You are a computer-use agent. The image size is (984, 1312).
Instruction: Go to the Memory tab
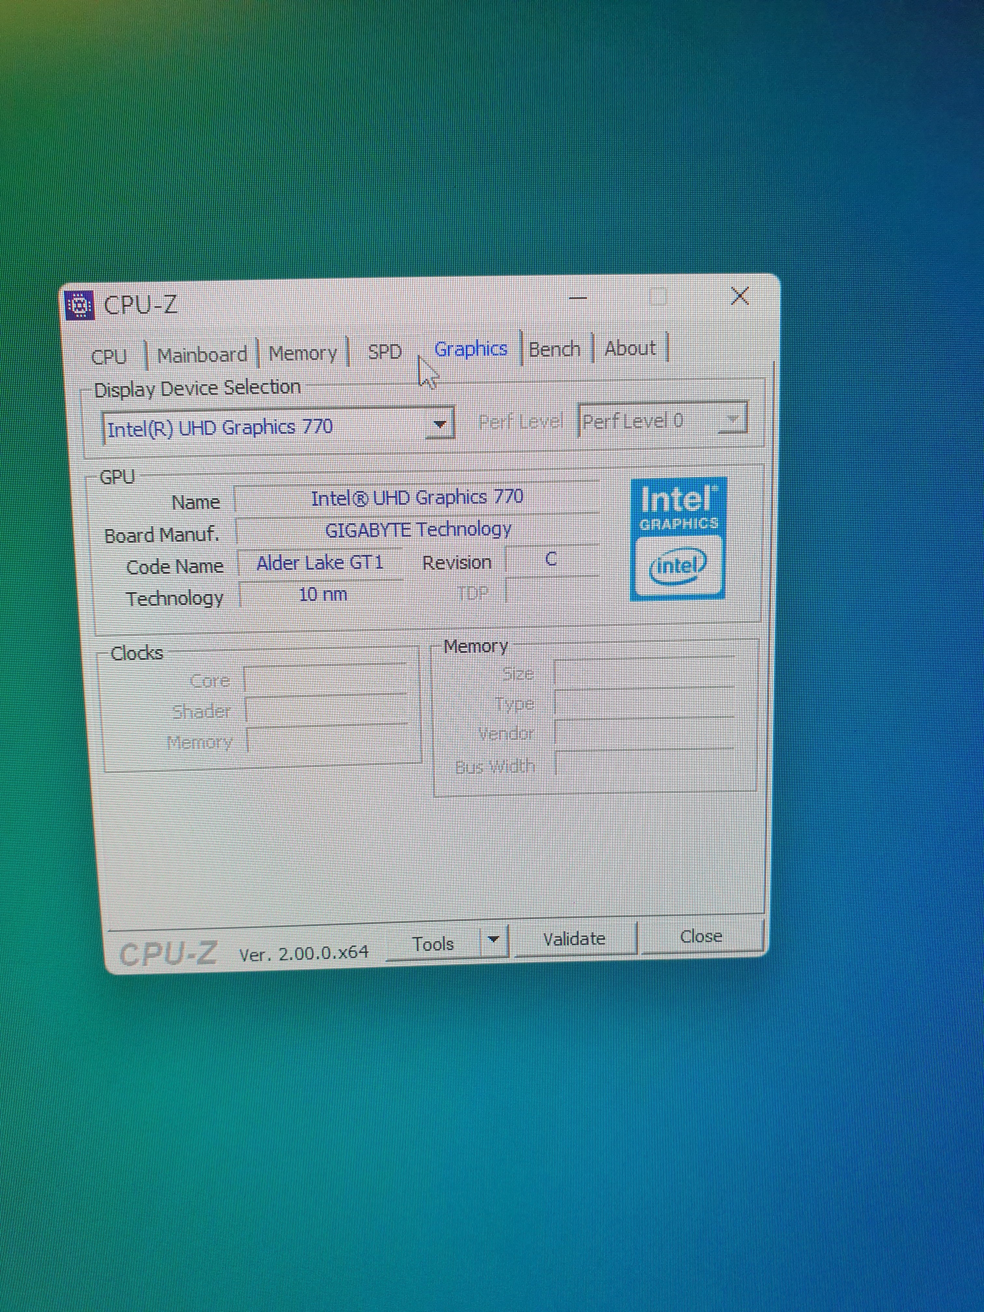point(303,353)
